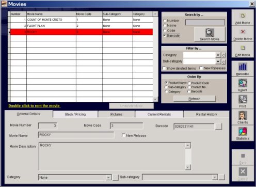Expand the Sub-category filter dropdown
This screenshot has height=187, width=256.
[218, 61]
